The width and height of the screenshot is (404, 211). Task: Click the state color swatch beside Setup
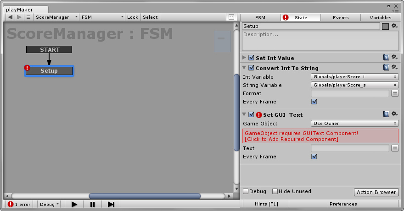[385, 26]
